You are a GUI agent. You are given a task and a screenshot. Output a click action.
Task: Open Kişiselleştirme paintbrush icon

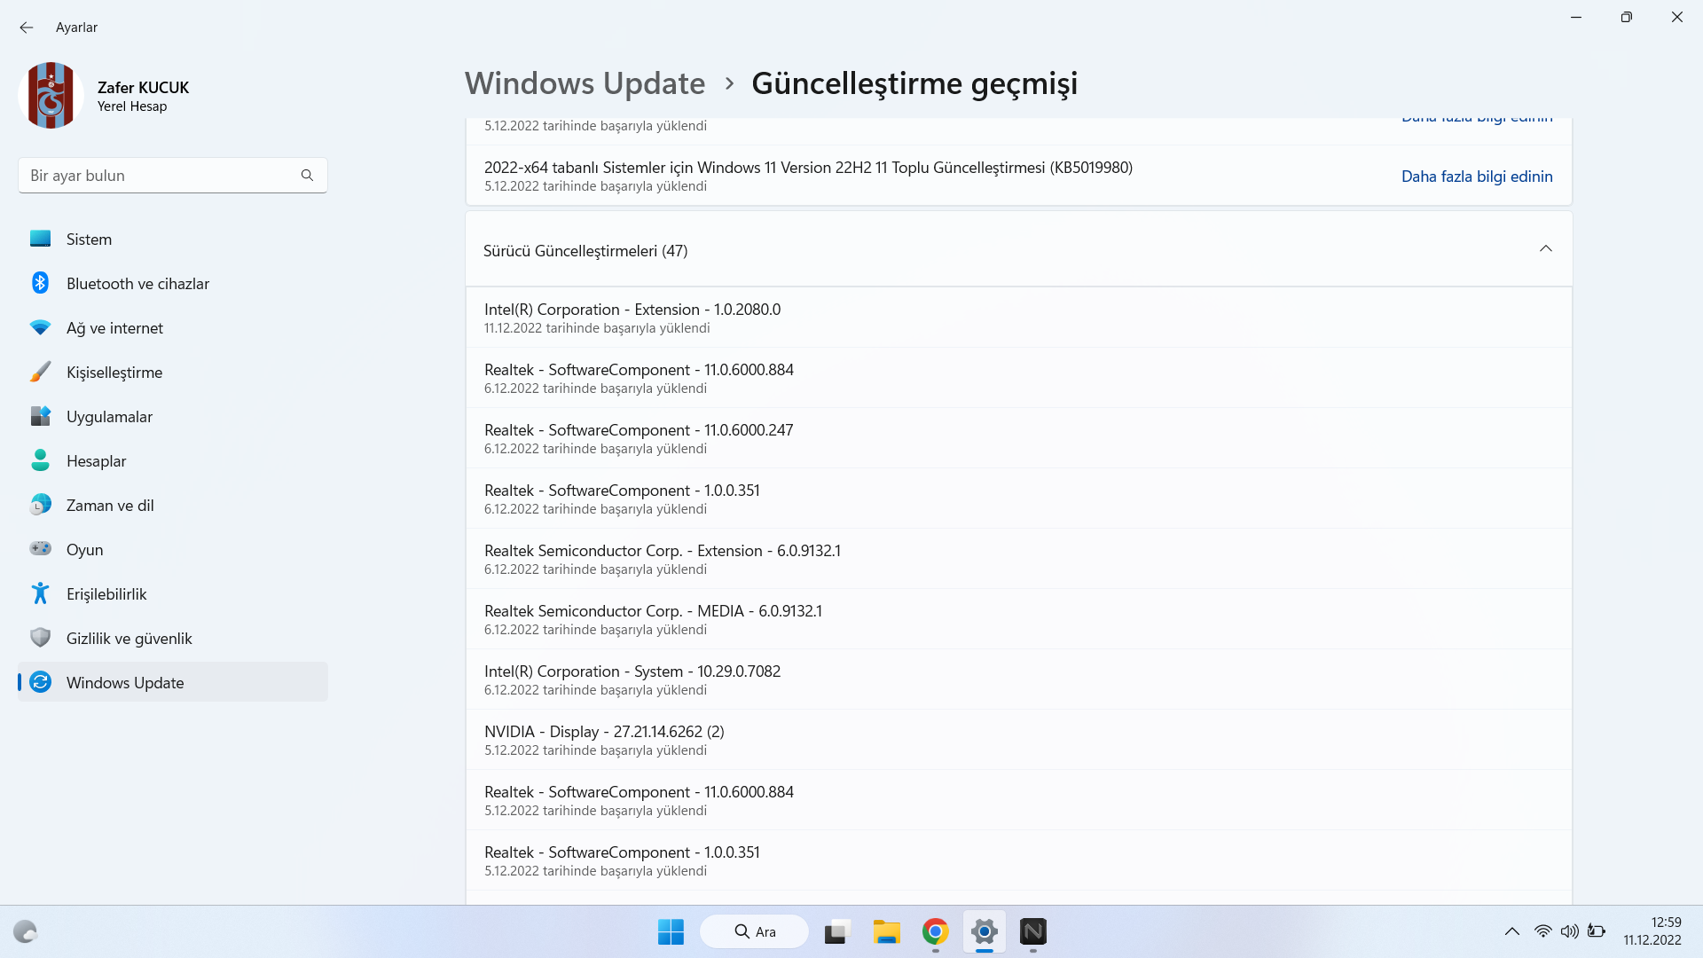pyautogui.click(x=40, y=372)
